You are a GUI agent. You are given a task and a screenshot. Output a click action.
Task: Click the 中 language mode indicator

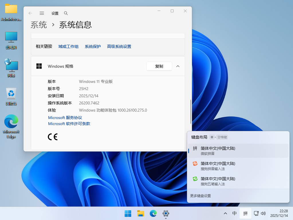(x=234, y=213)
